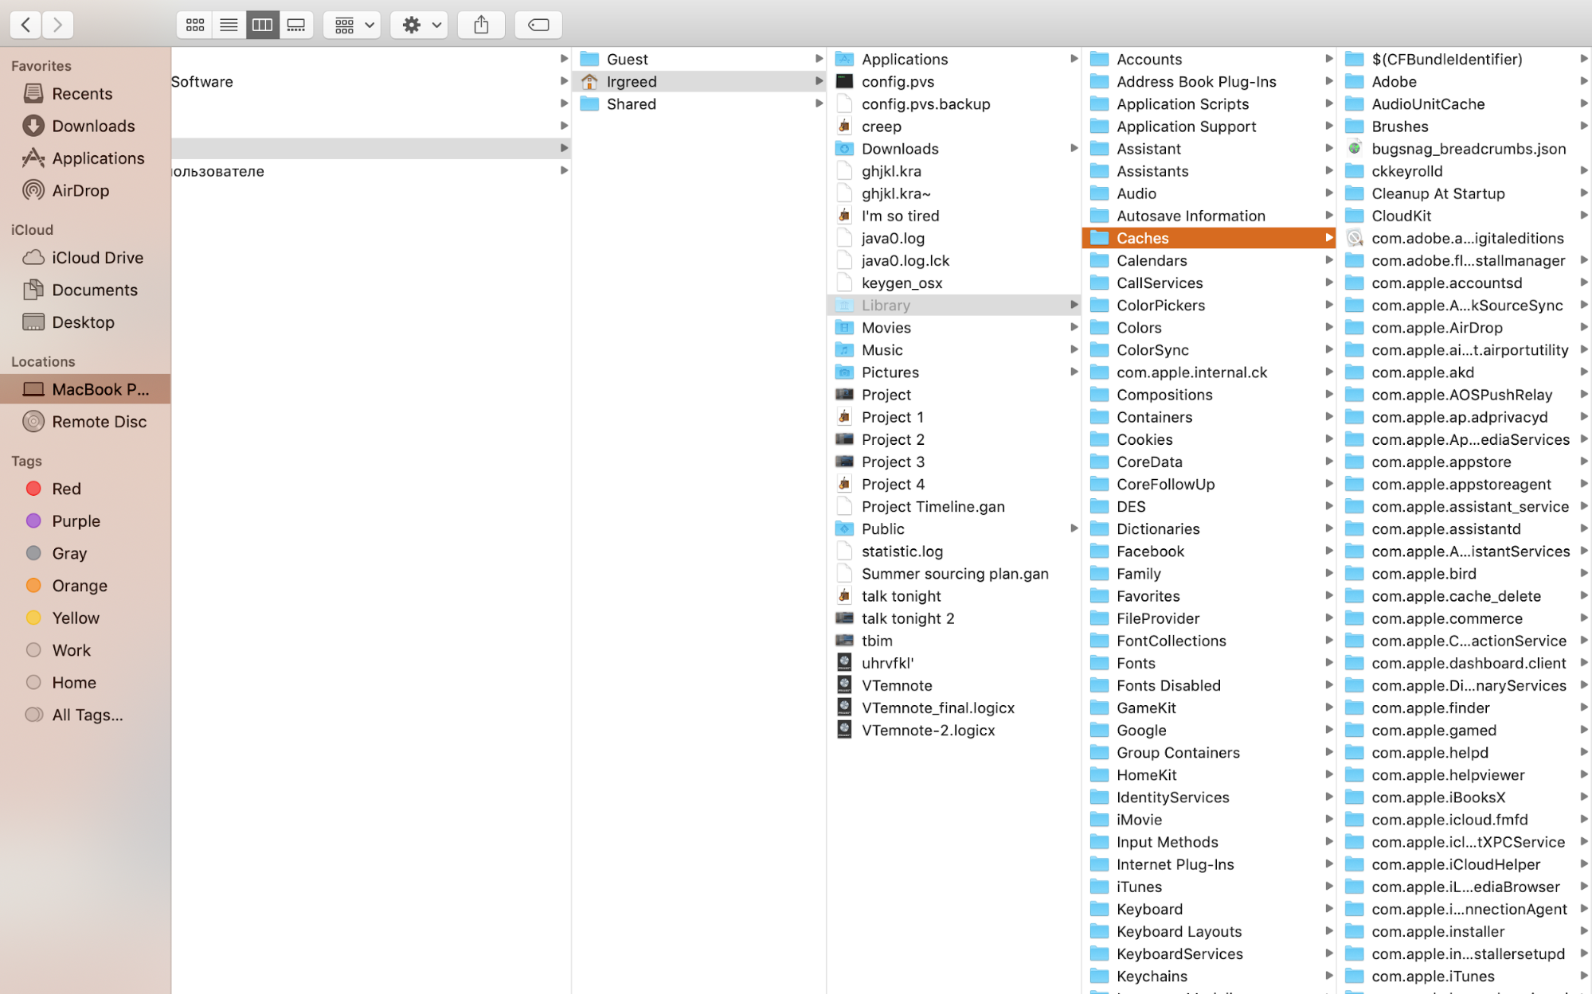
Task: Select the Keychains folder
Action: (1209, 976)
